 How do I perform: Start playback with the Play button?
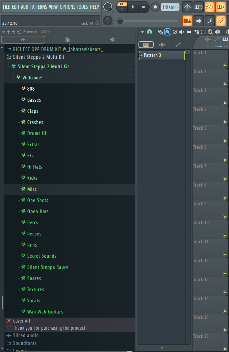click(133, 7)
